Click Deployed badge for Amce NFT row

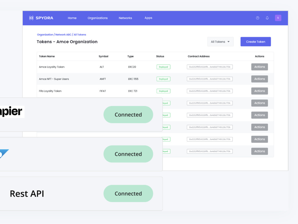[163, 79]
